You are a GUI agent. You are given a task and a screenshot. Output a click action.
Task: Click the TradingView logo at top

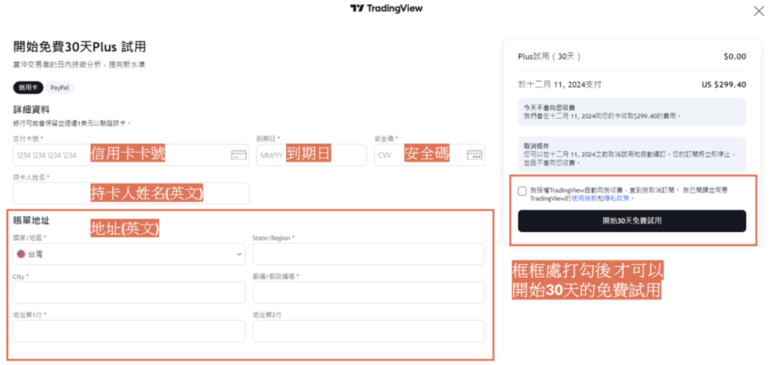pos(386,8)
